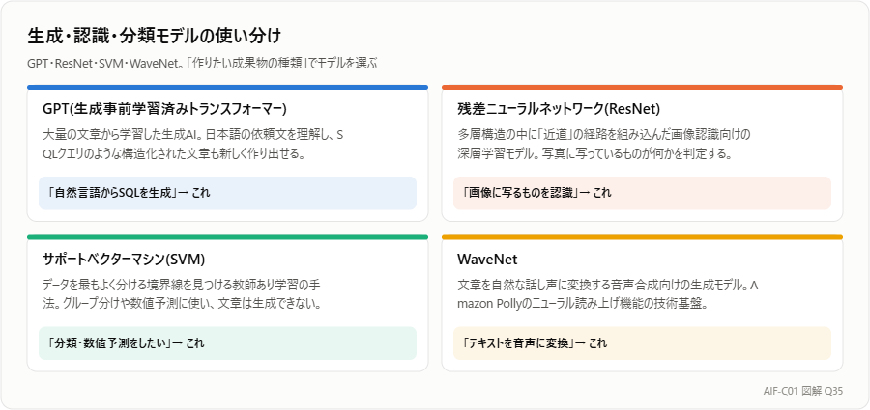Click the subtitle starting with GPT・ResNet・SVM・WaveNet
Image resolution: width=870 pixels, height=410 pixels.
coord(202,63)
